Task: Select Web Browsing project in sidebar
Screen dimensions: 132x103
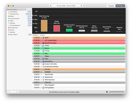Action: pos(19,14)
